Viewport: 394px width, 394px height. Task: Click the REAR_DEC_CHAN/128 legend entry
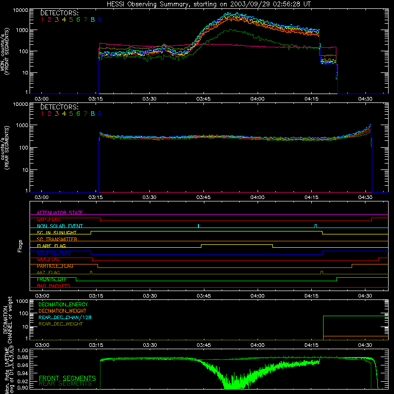pyautogui.click(x=65, y=317)
